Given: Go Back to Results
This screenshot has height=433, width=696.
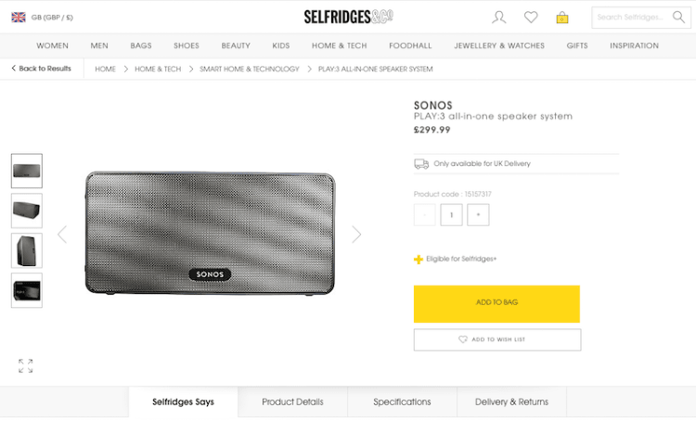Looking at the screenshot, I should tap(42, 69).
